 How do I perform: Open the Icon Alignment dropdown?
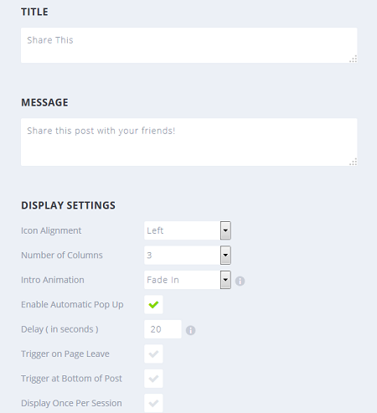click(188, 230)
